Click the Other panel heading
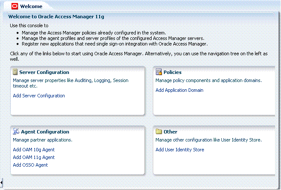The width and height of the screenshot is (281, 190). point(170,132)
